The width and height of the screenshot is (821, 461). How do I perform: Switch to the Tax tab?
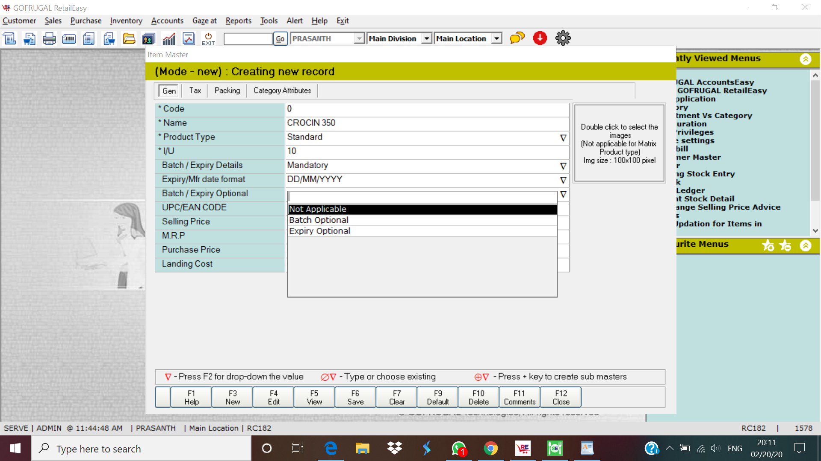[195, 90]
